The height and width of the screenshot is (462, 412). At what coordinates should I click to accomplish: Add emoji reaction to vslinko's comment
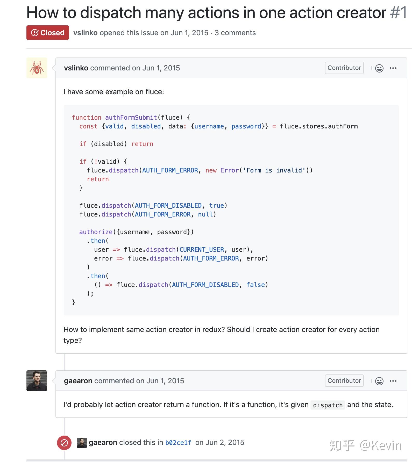coord(377,68)
